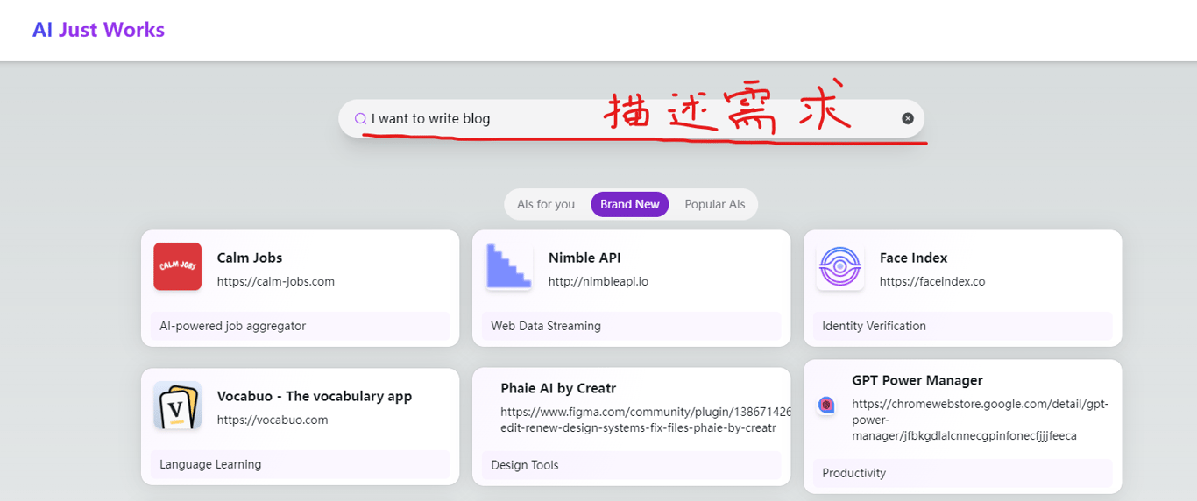
Task: Focus the search input field
Action: (631, 118)
